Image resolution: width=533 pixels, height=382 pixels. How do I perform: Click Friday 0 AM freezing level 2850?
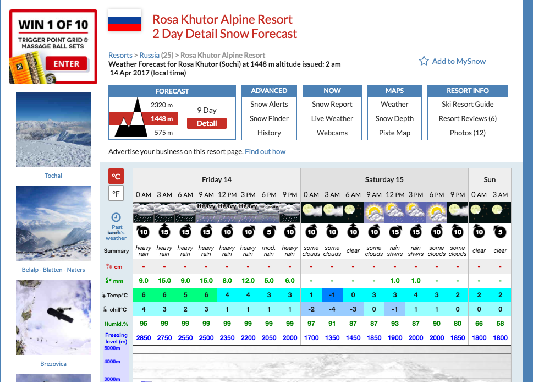[144, 338]
